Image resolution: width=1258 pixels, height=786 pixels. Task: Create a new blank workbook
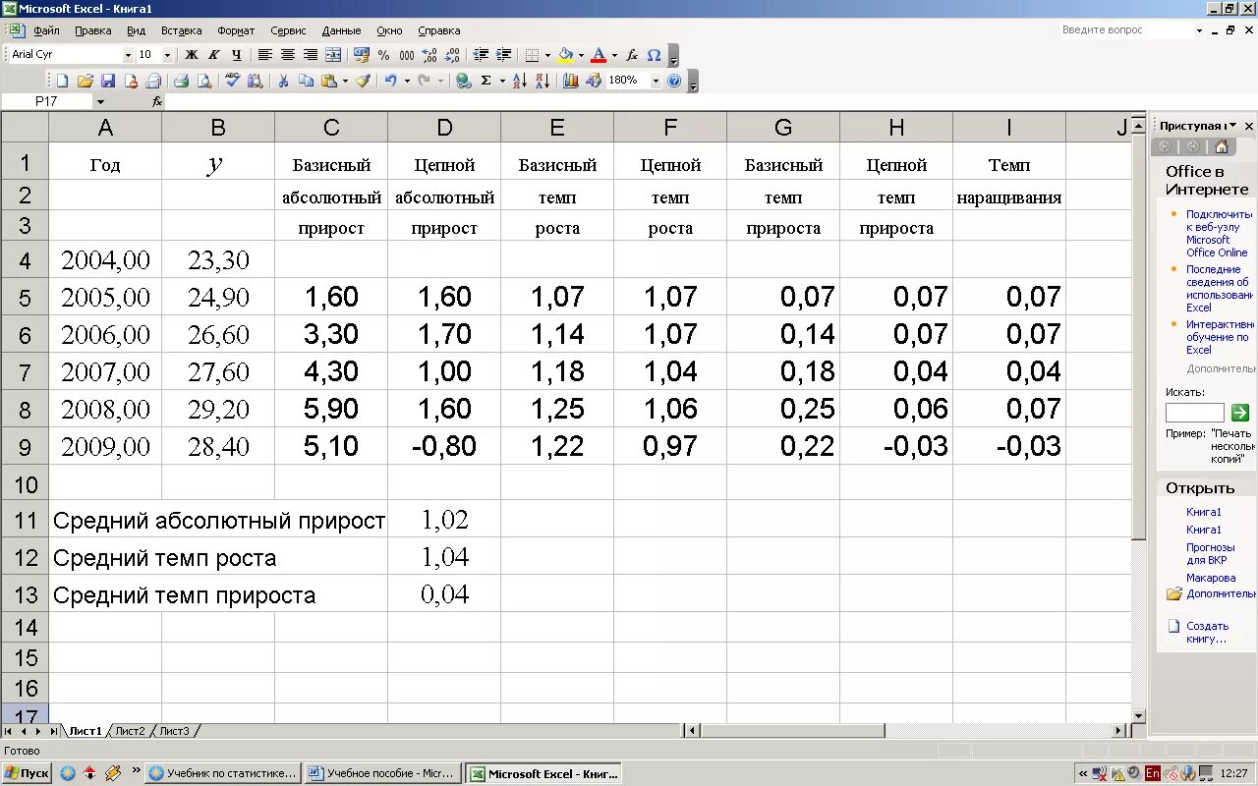(62, 81)
